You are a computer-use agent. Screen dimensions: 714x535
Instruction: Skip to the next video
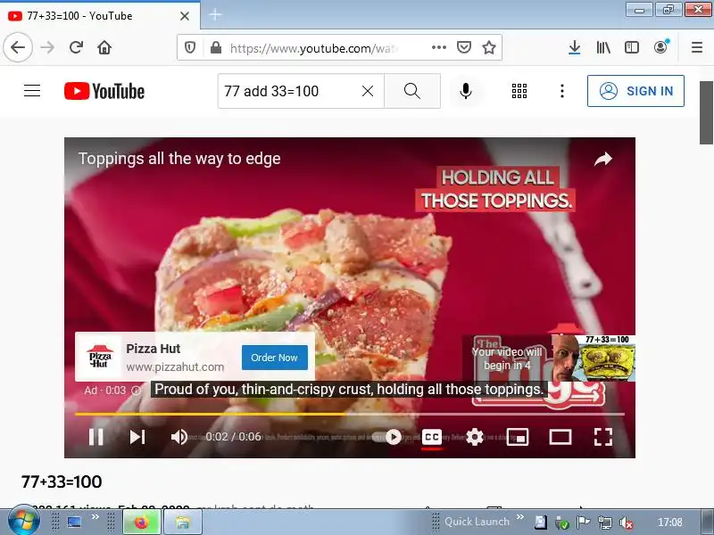click(137, 437)
